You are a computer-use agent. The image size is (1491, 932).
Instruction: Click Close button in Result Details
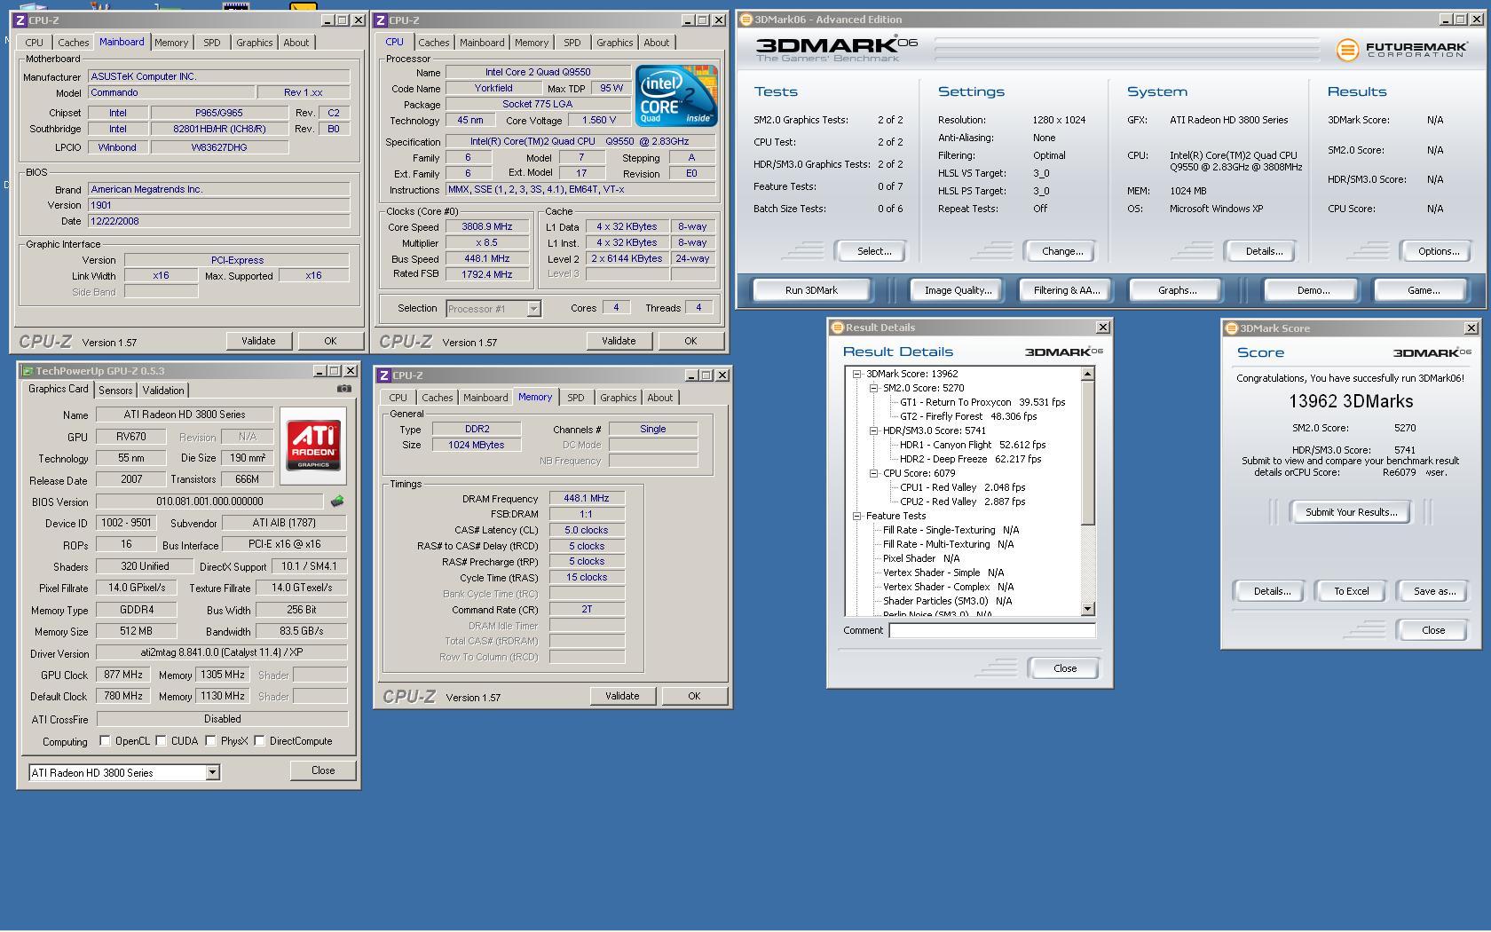pyautogui.click(x=1064, y=668)
